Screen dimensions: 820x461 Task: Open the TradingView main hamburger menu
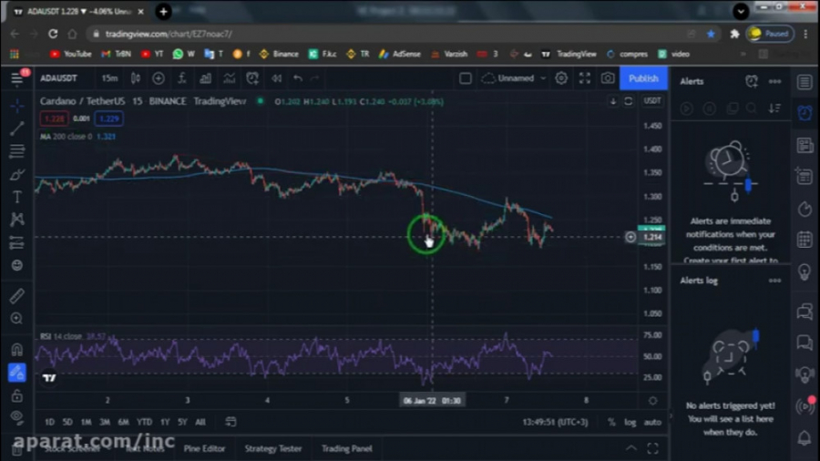click(16, 79)
